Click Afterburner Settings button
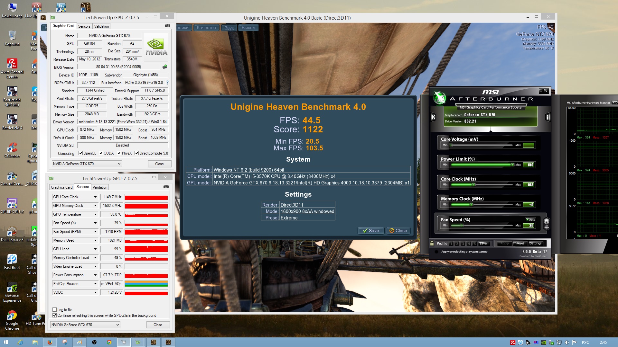 coord(536,244)
